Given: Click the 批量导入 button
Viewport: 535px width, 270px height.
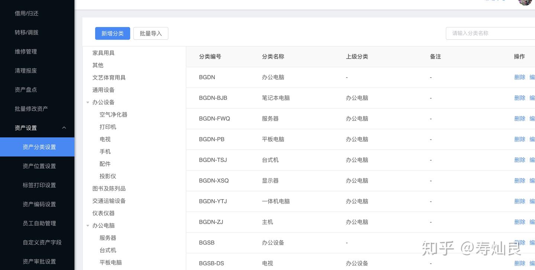Looking at the screenshot, I should point(150,33).
